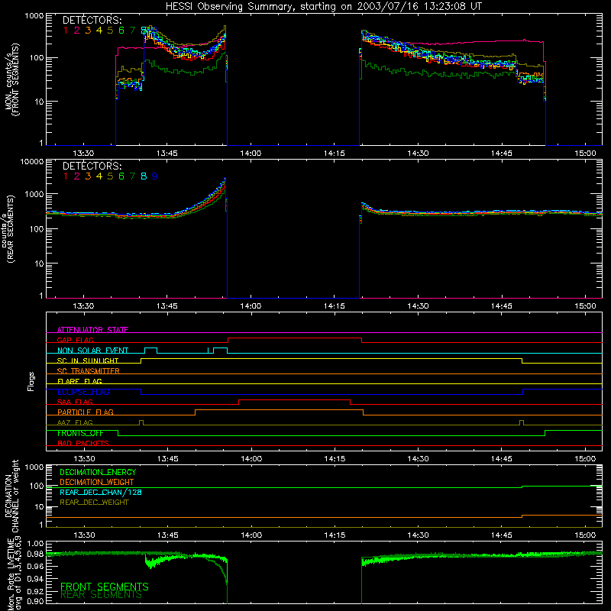Image resolution: width=611 pixels, height=611 pixels.
Task: Click the DECIMATION_WEIGHT legend label
Action: (97, 482)
